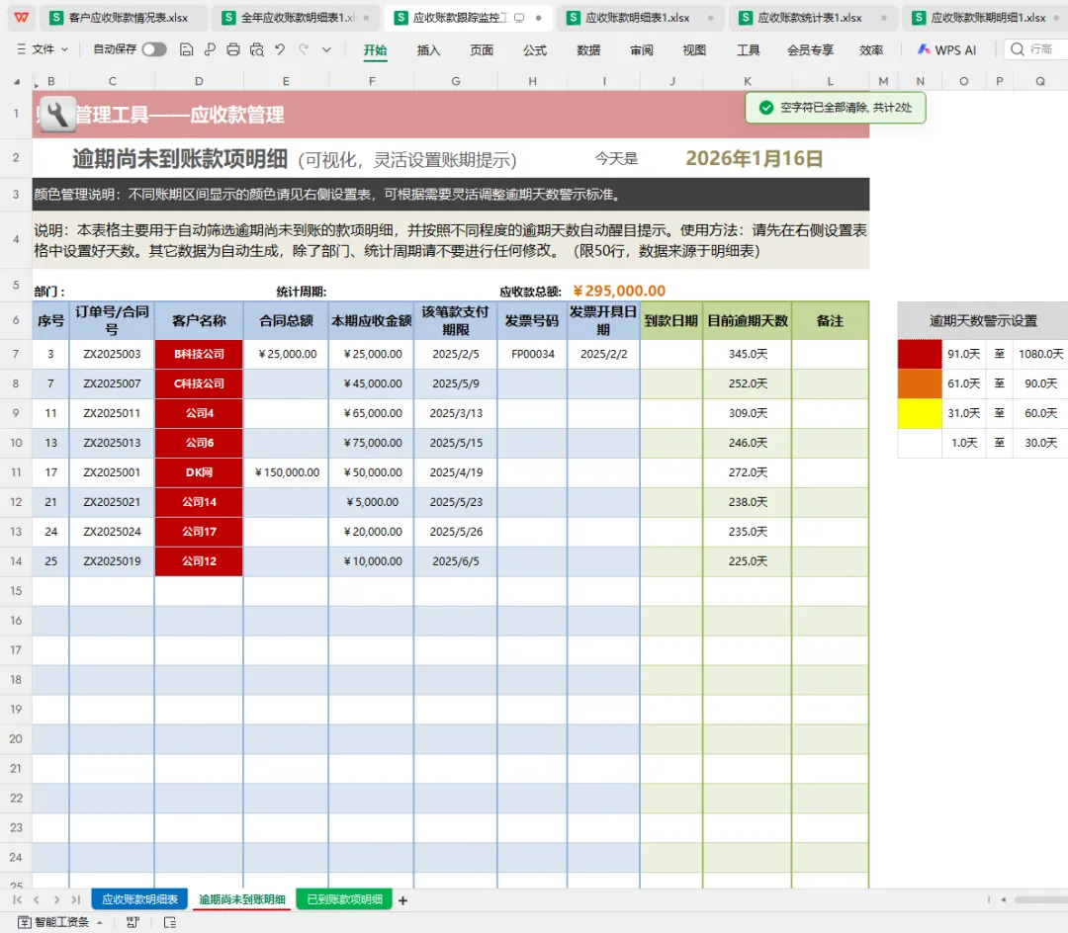Switch to 客户应收账款情况表.xlsx document tab
Image resolution: width=1068 pixels, height=933 pixels.
coord(122,18)
